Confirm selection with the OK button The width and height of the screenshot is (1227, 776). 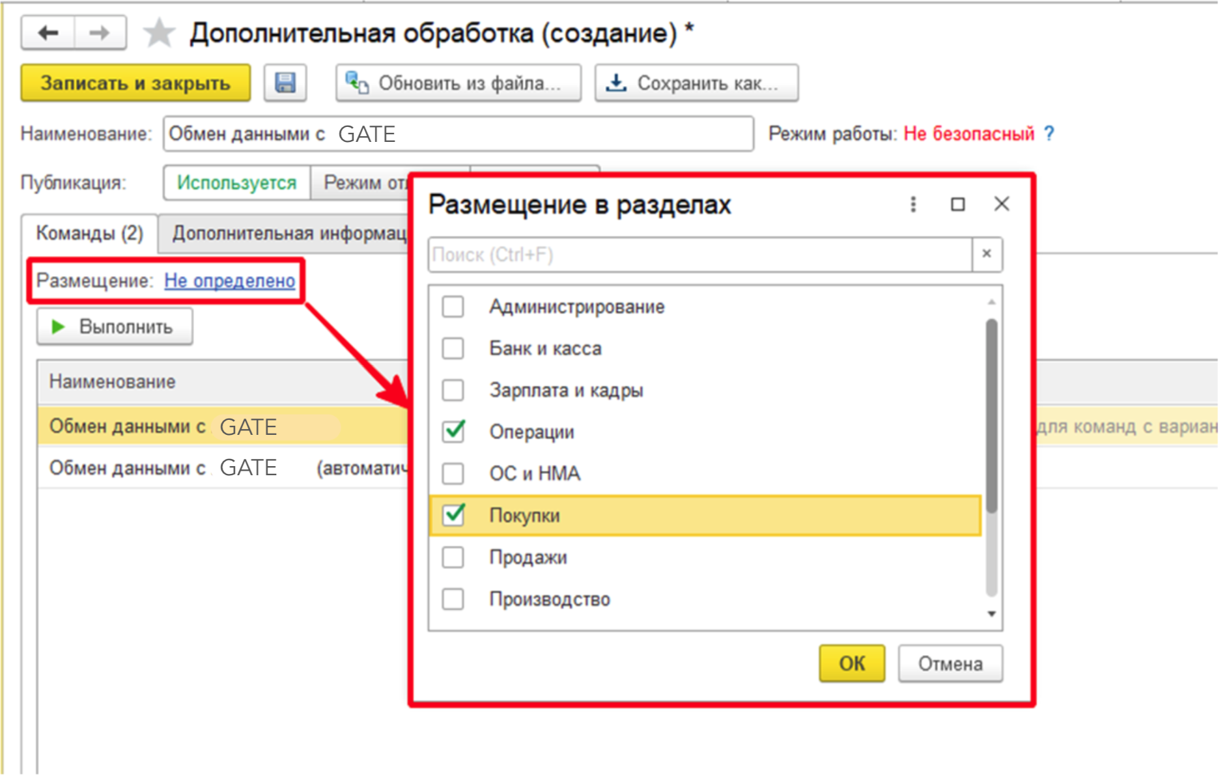[851, 663]
